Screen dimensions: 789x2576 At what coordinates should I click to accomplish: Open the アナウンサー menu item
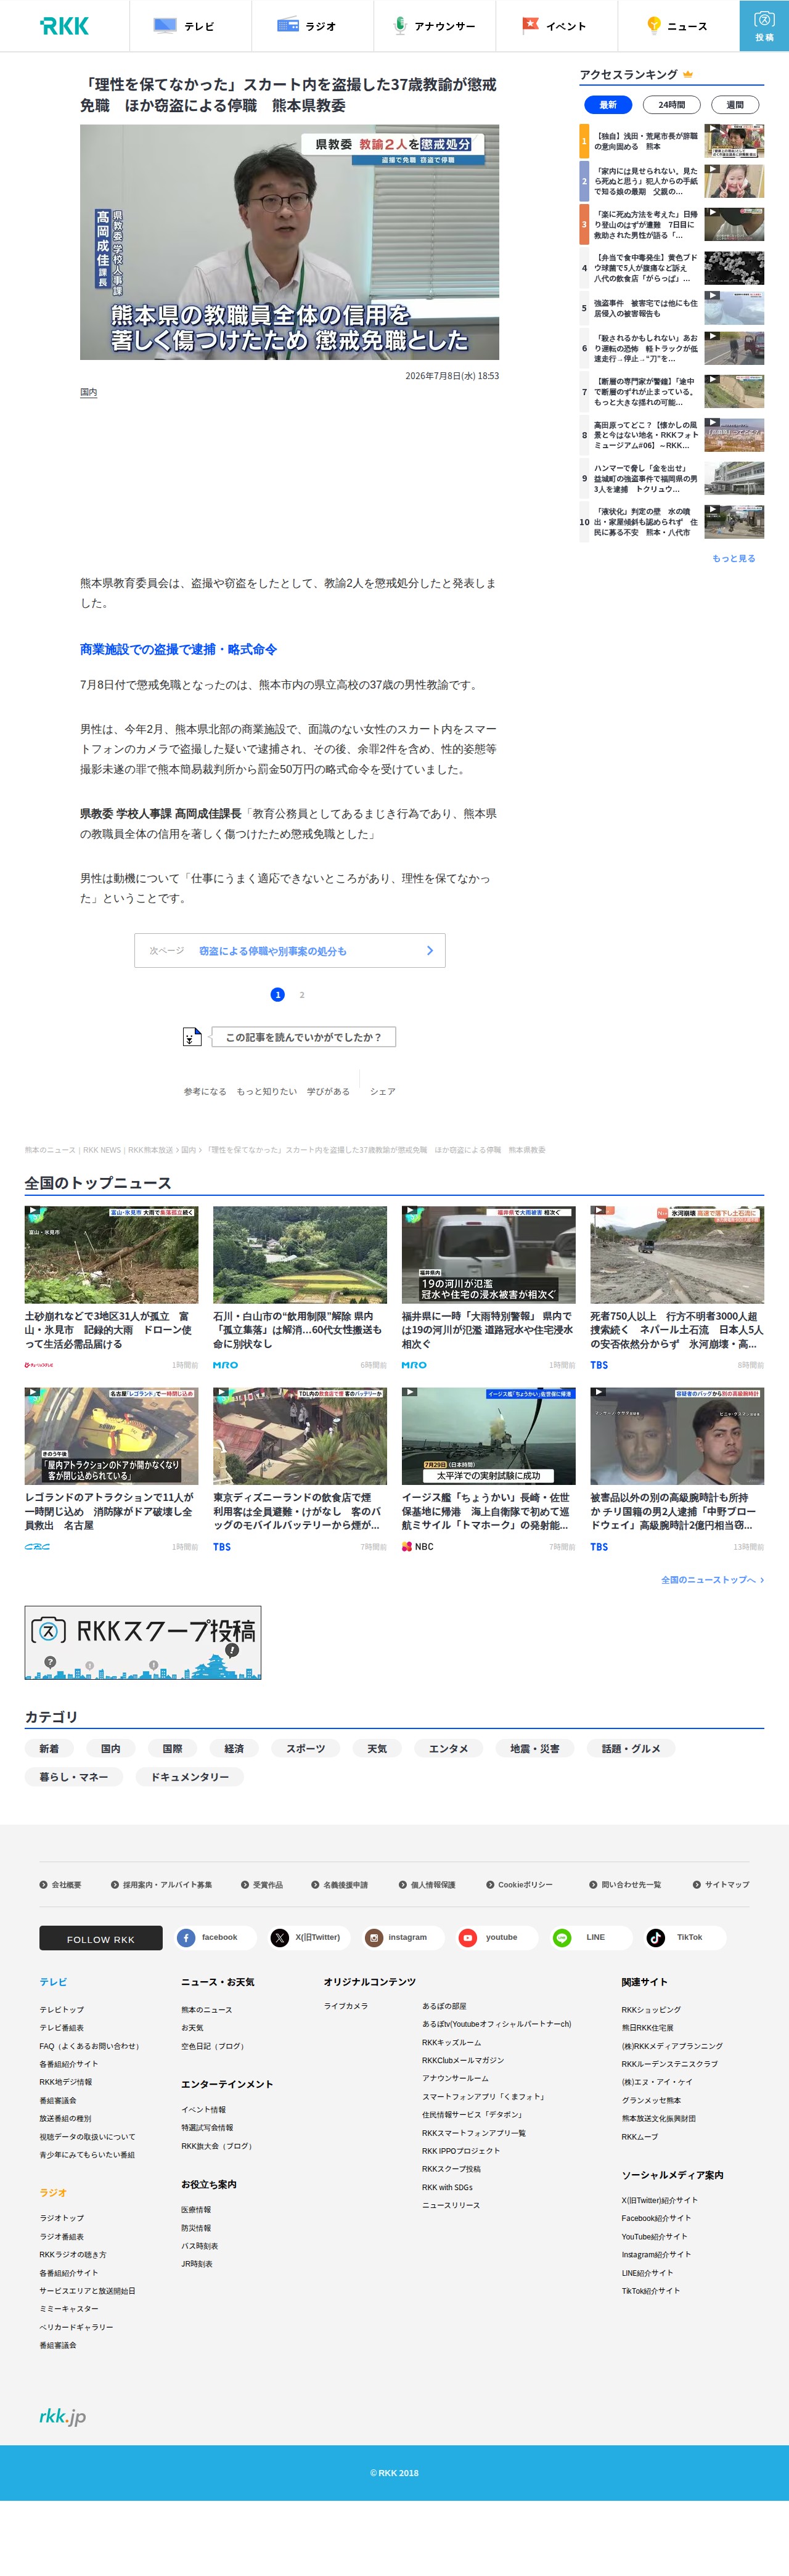click(x=435, y=26)
